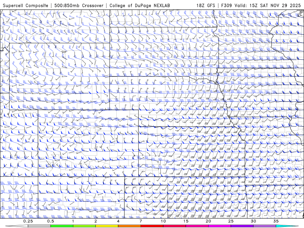The width and height of the screenshot is (304, 228).
Task: Click the '0.5' color scale label
Action: pyautogui.click(x=51, y=221)
